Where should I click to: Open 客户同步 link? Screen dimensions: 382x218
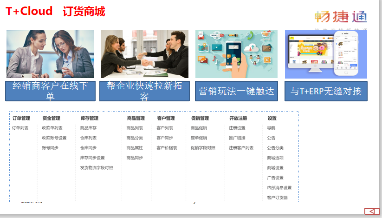165,138
